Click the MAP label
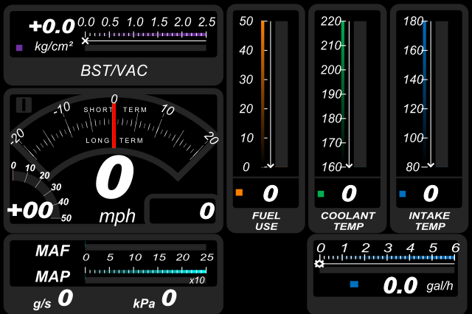This screenshot has height=314, width=472. coord(52,276)
